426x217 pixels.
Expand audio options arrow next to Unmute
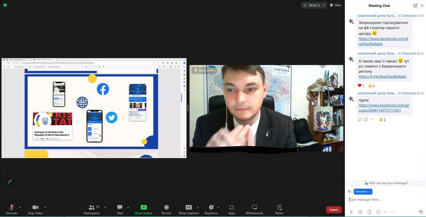(x=20, y=207)
